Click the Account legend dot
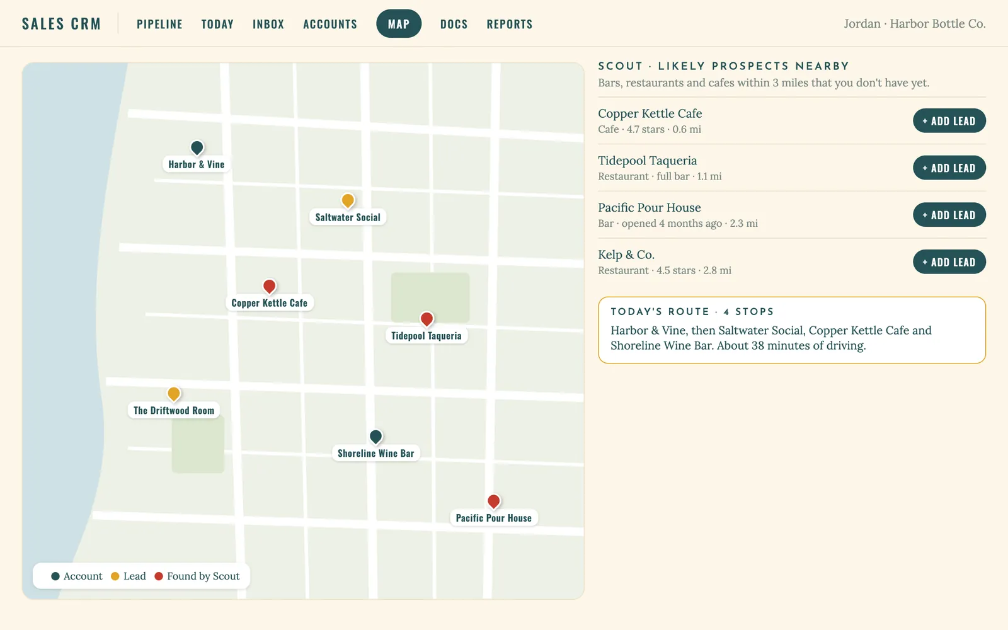Image resolution: width=1008 pixels, height=630 pixels. coord(55,576)
